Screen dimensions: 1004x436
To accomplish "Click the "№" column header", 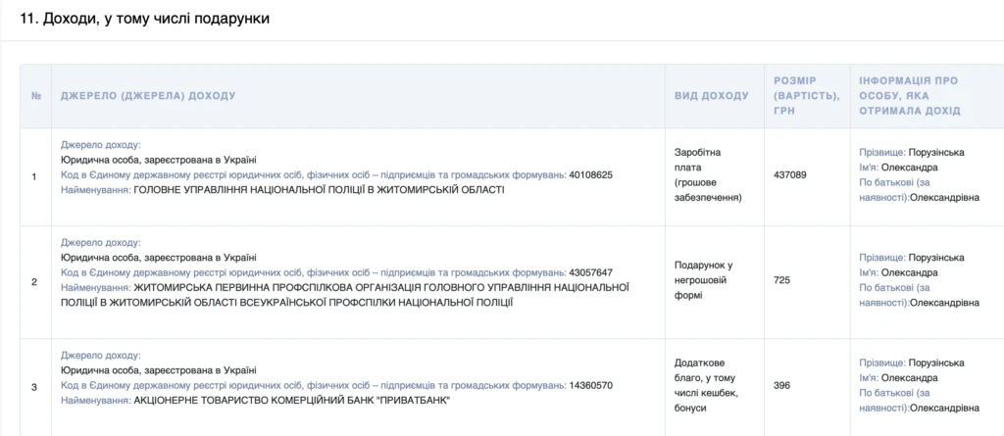I will tap(35, 96).
